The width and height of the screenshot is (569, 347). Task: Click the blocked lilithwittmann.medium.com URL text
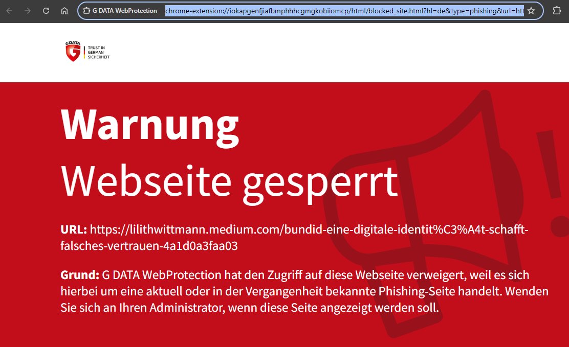click(x=294, y=238)
